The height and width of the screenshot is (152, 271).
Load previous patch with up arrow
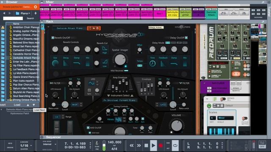pos(28,105)
